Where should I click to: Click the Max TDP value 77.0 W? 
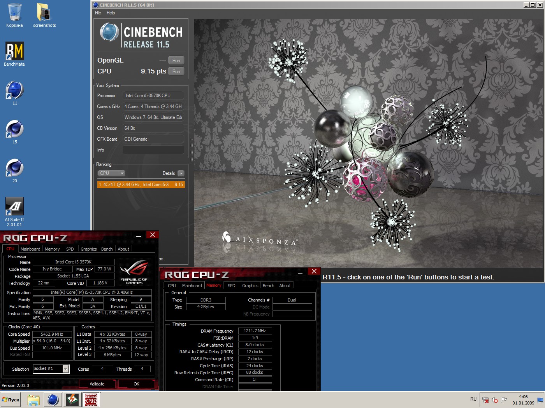[104, 269]
